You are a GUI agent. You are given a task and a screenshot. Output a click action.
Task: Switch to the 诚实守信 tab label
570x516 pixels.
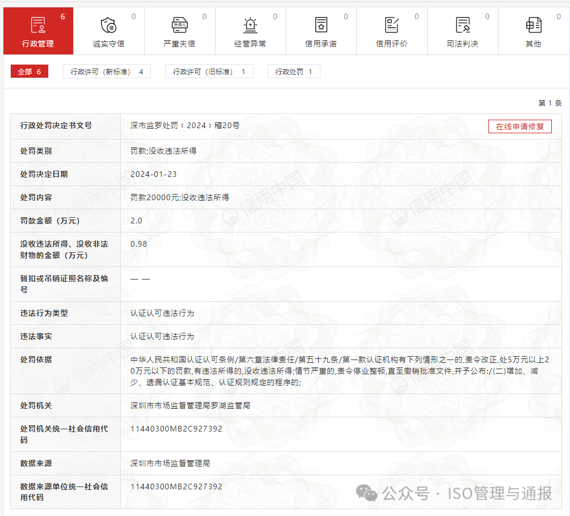108,44
